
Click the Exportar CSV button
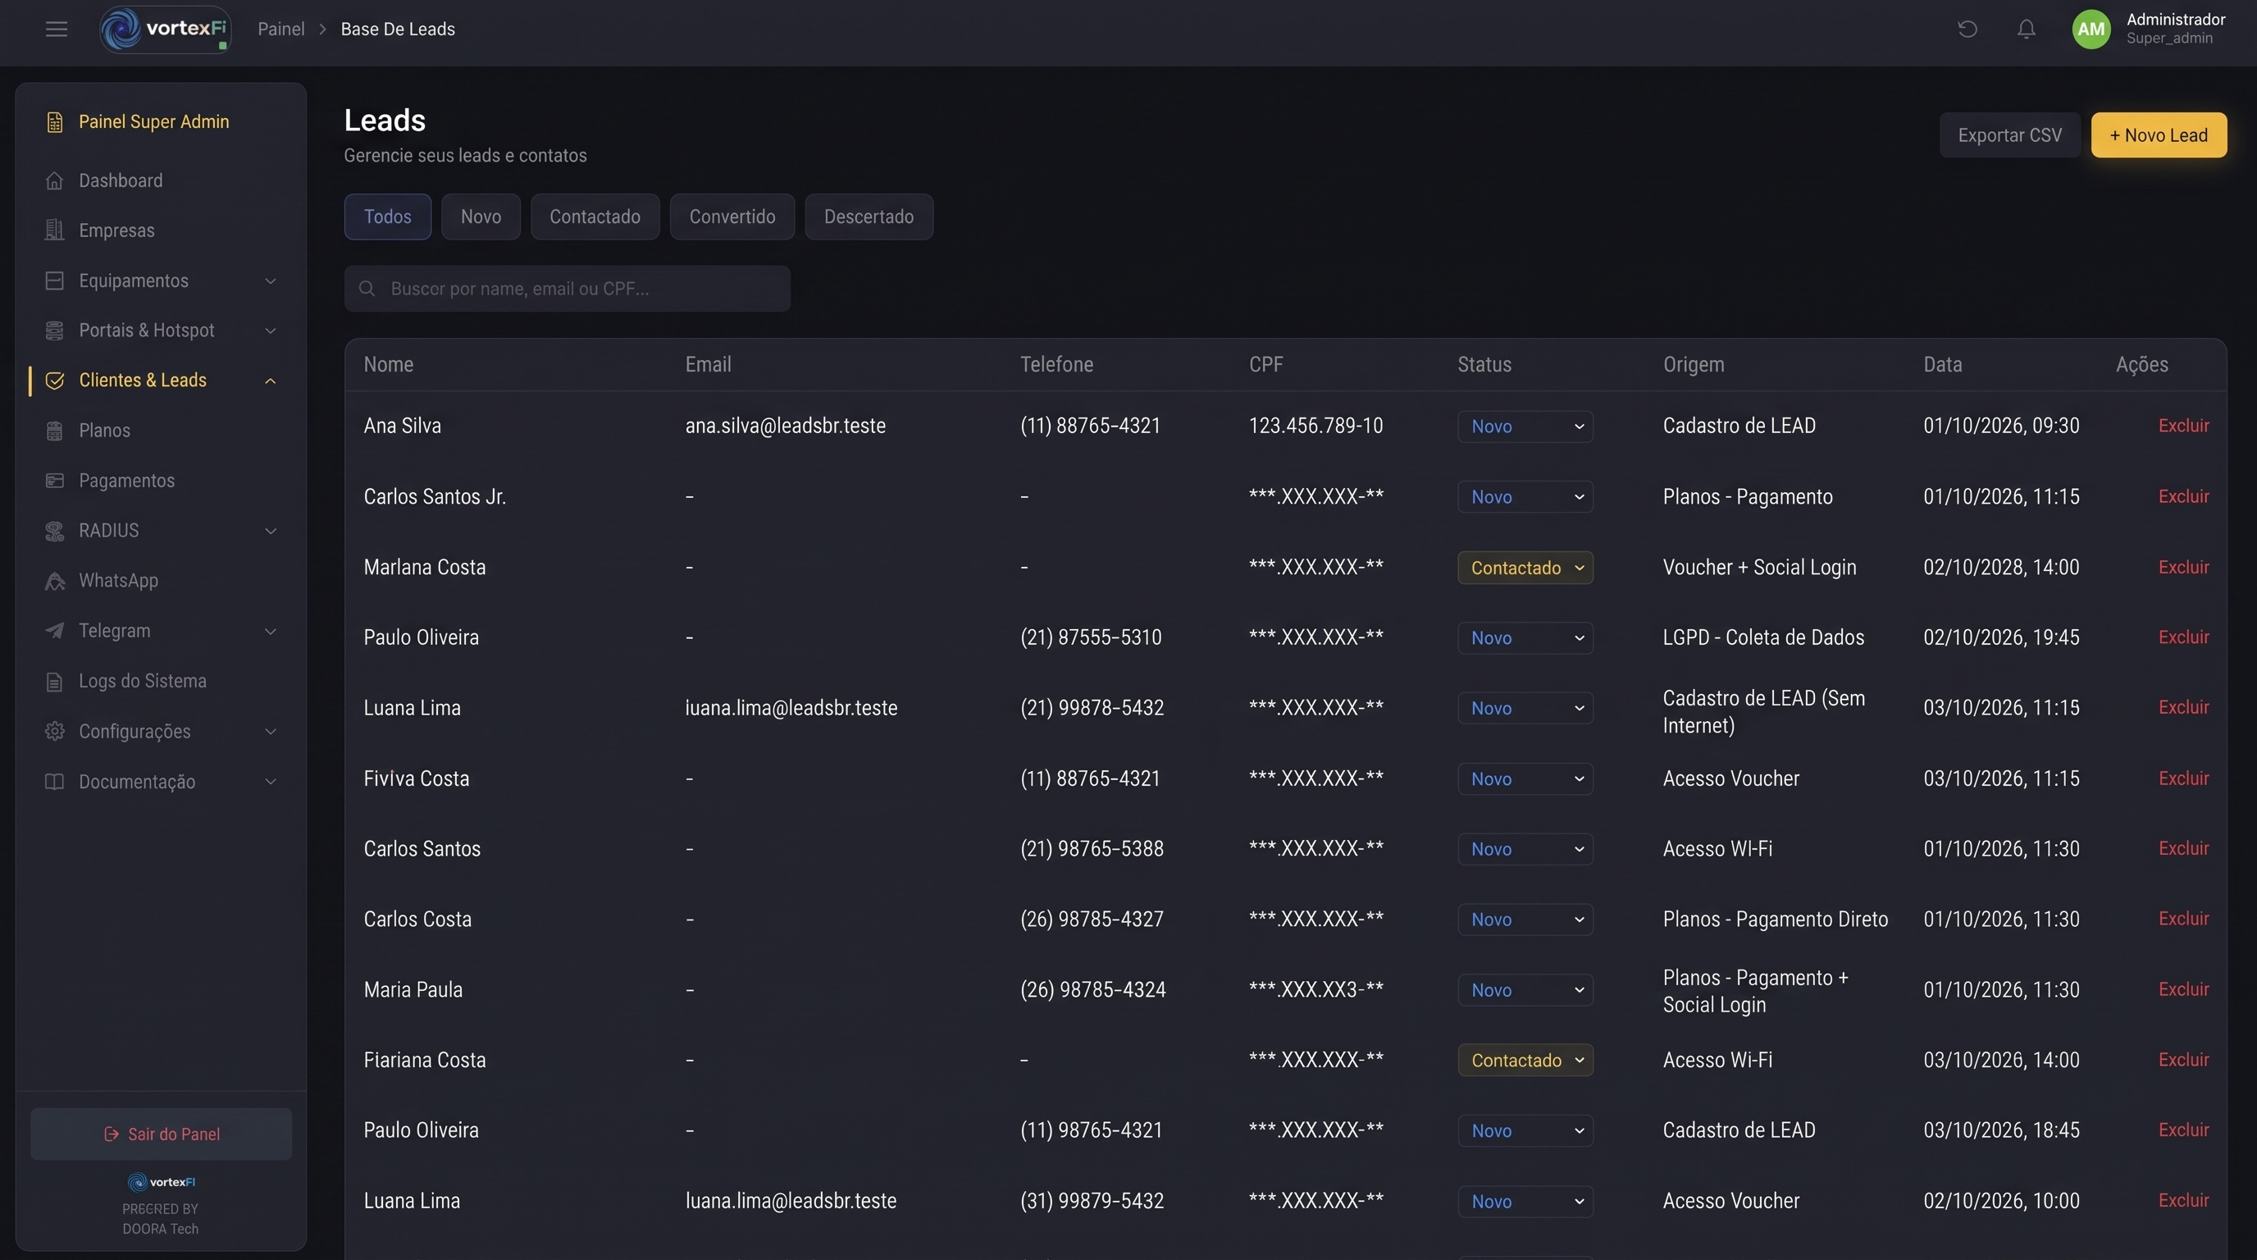coord(2010,135)
